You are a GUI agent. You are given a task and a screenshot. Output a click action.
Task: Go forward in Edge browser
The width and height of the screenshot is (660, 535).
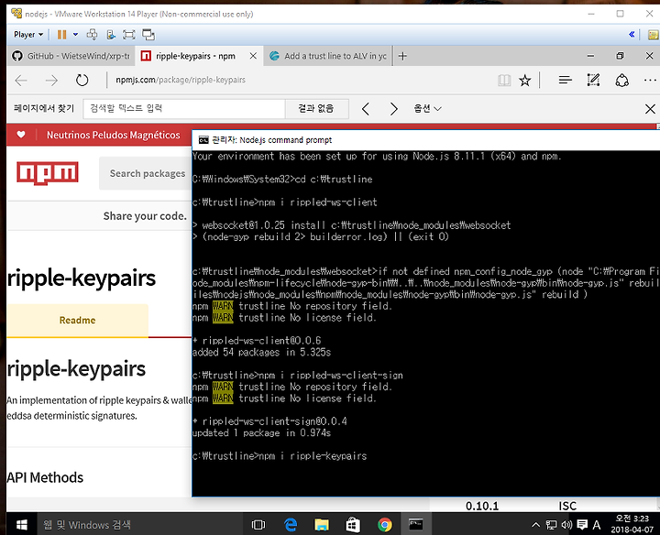click(51, 80)
